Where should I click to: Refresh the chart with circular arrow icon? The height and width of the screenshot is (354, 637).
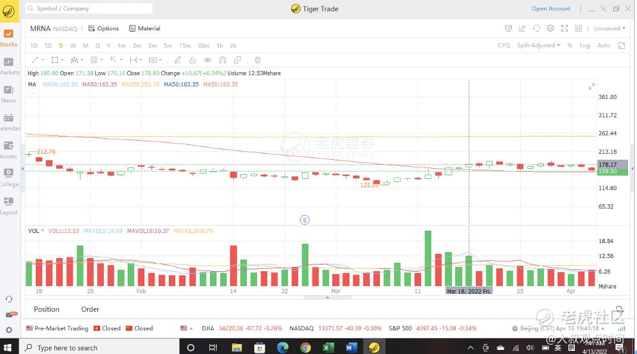[x=537, y=29]
